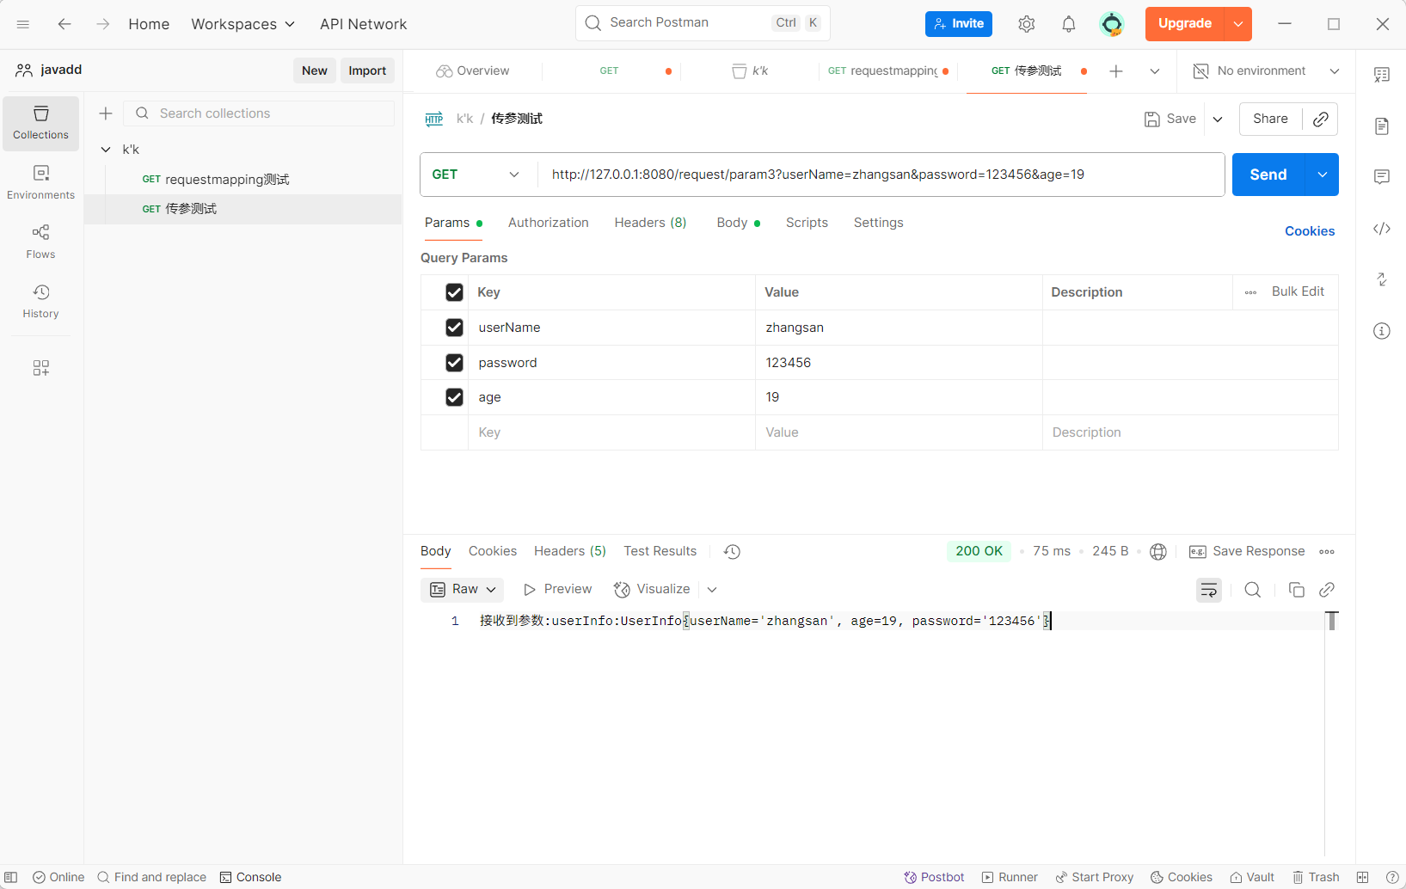This screenshot has height=889, width=1406.
Task: Switch to the Settings tab
Action: tap(878, 223)
